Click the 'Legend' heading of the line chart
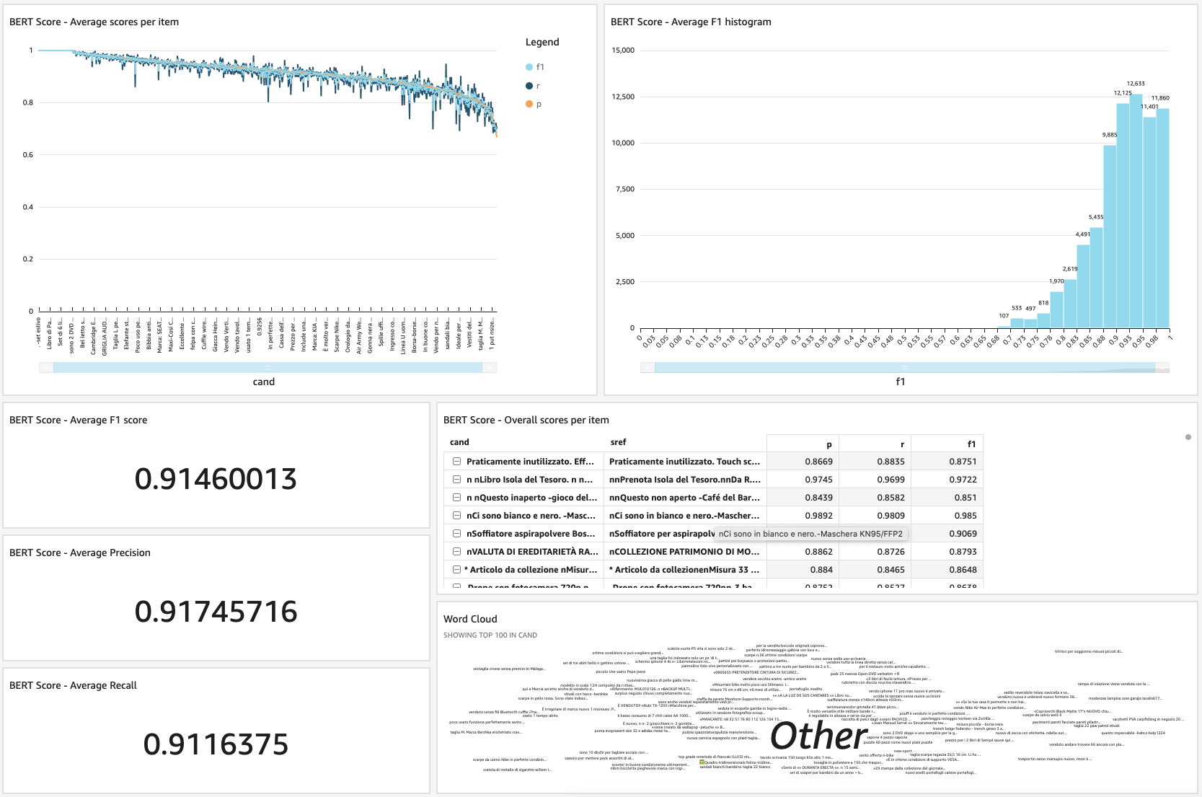1202x797 pixels. tap(542, 43)
